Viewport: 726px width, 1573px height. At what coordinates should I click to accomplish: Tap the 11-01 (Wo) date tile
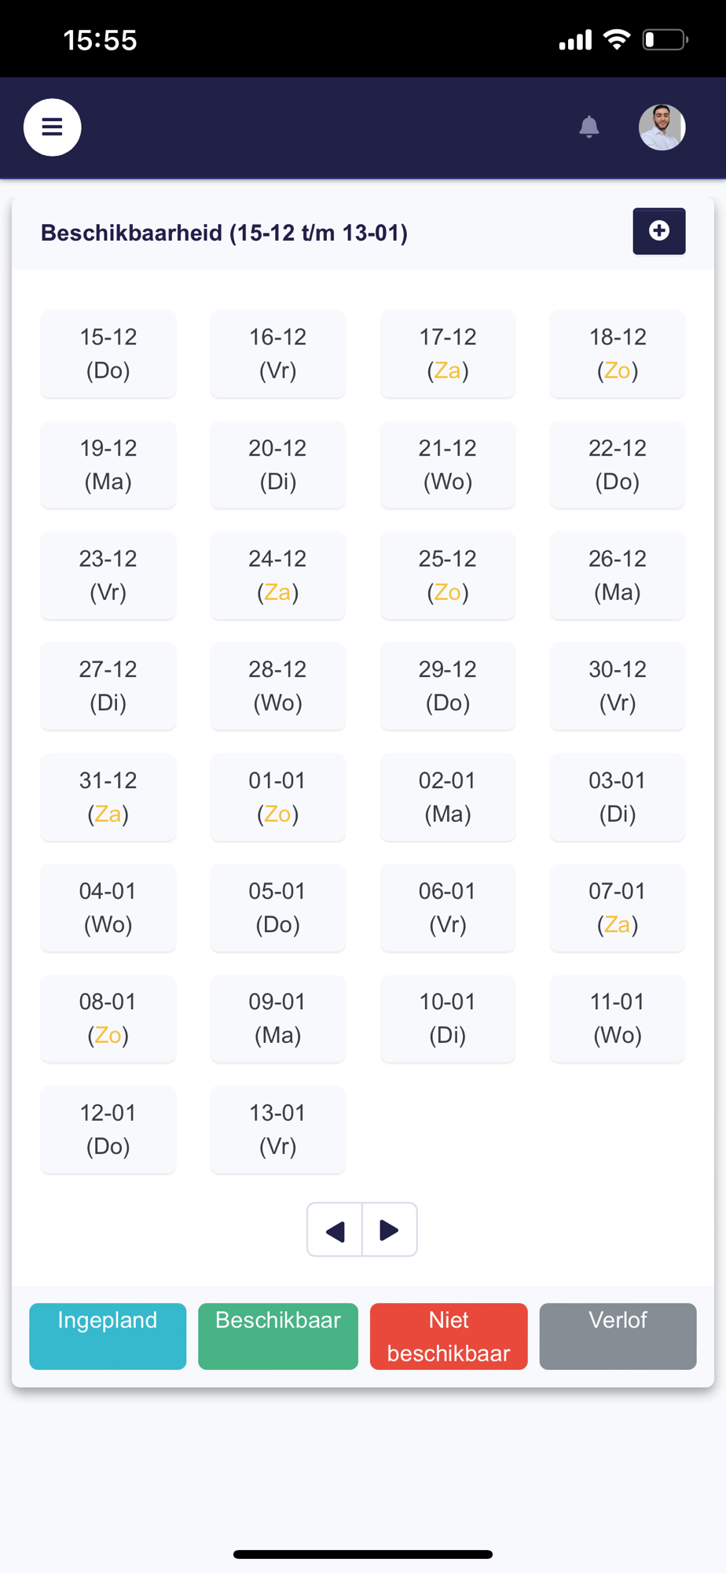click(x=618, y=1019)
